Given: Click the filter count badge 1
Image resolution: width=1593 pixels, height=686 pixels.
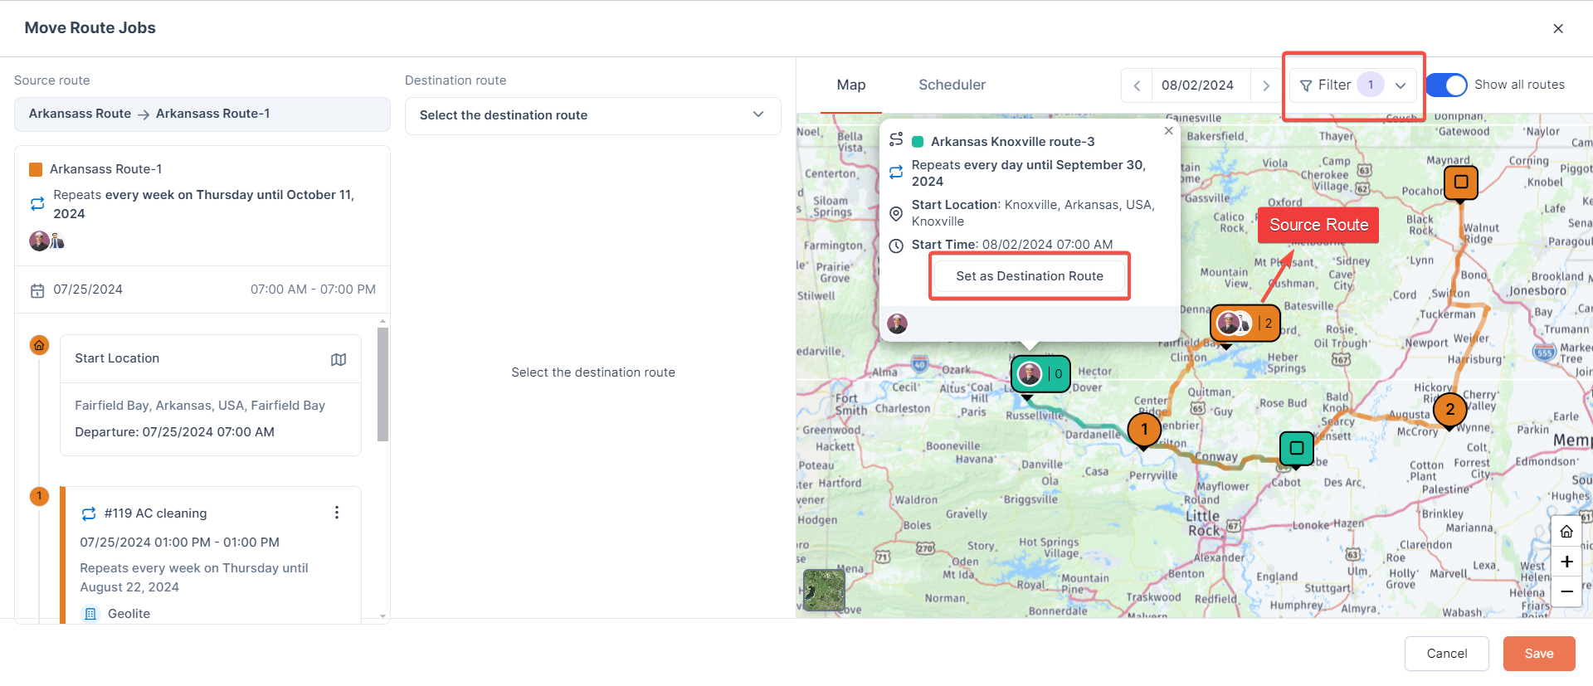Looking at the screenshot, I should coord(1371,85).
